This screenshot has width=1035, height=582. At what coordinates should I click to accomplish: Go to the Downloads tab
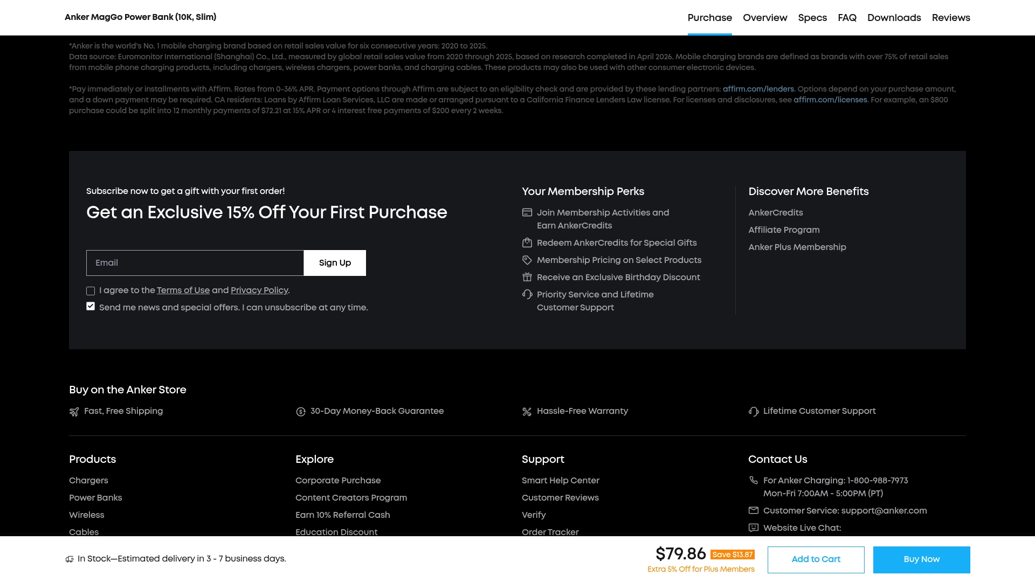(894, 18)
